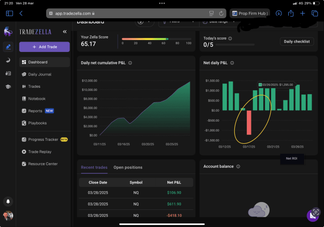Open the battery status indicator
Screen dimensions: 324x227
click(x=316, y=3)
